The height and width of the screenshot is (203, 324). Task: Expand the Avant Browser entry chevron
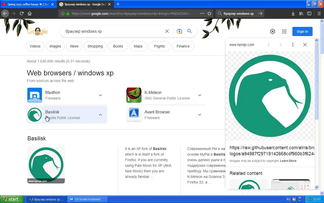coord(200,115)
